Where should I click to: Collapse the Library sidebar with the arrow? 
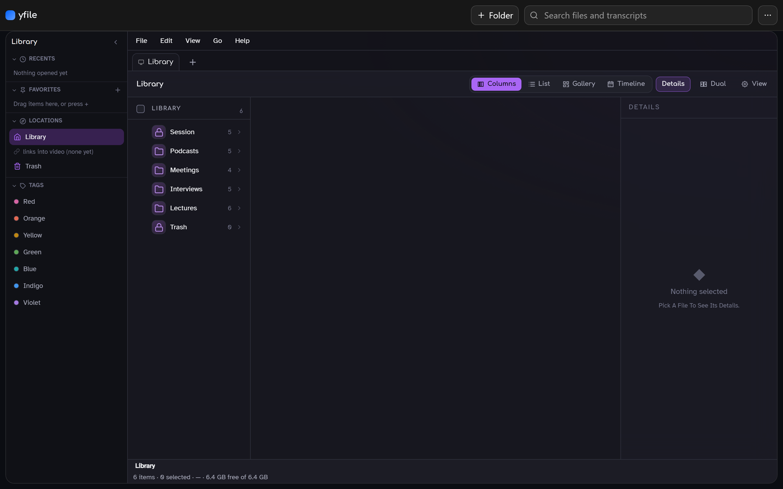click(115, 42)
